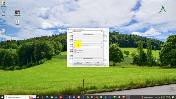
Task: Click Cancel in Archive name and parameters window
Action: [x=97, y=65]
